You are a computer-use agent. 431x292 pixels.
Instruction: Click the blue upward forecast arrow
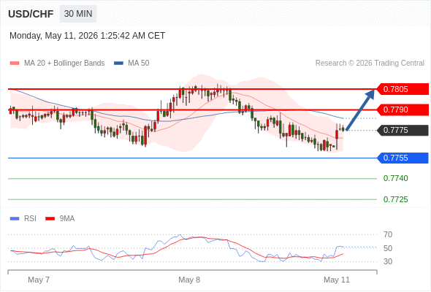pos(360,109)
